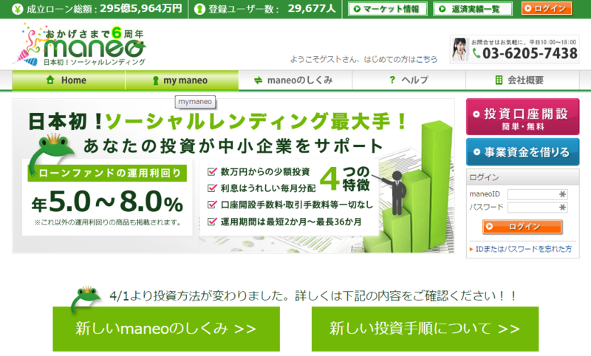Focus the パスワード input field
The width and height of the screenshot is (591, 356).
[537, 208]
